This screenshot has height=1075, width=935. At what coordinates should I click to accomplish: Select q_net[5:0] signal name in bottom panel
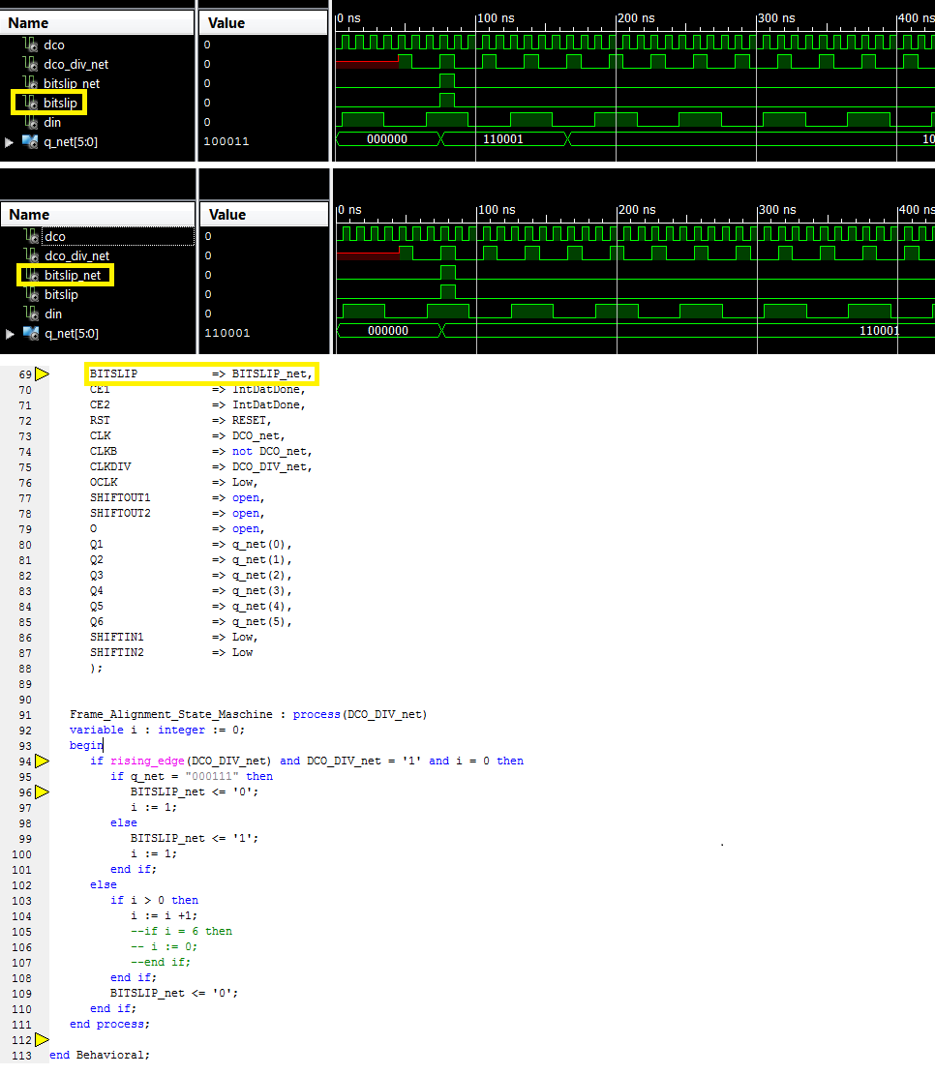(x=72, y=333)
